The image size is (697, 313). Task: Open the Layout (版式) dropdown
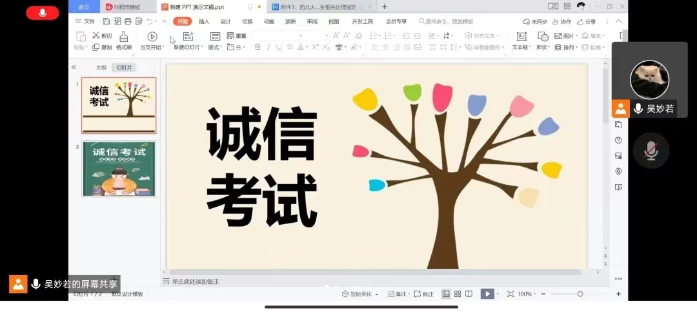(215, 47)
